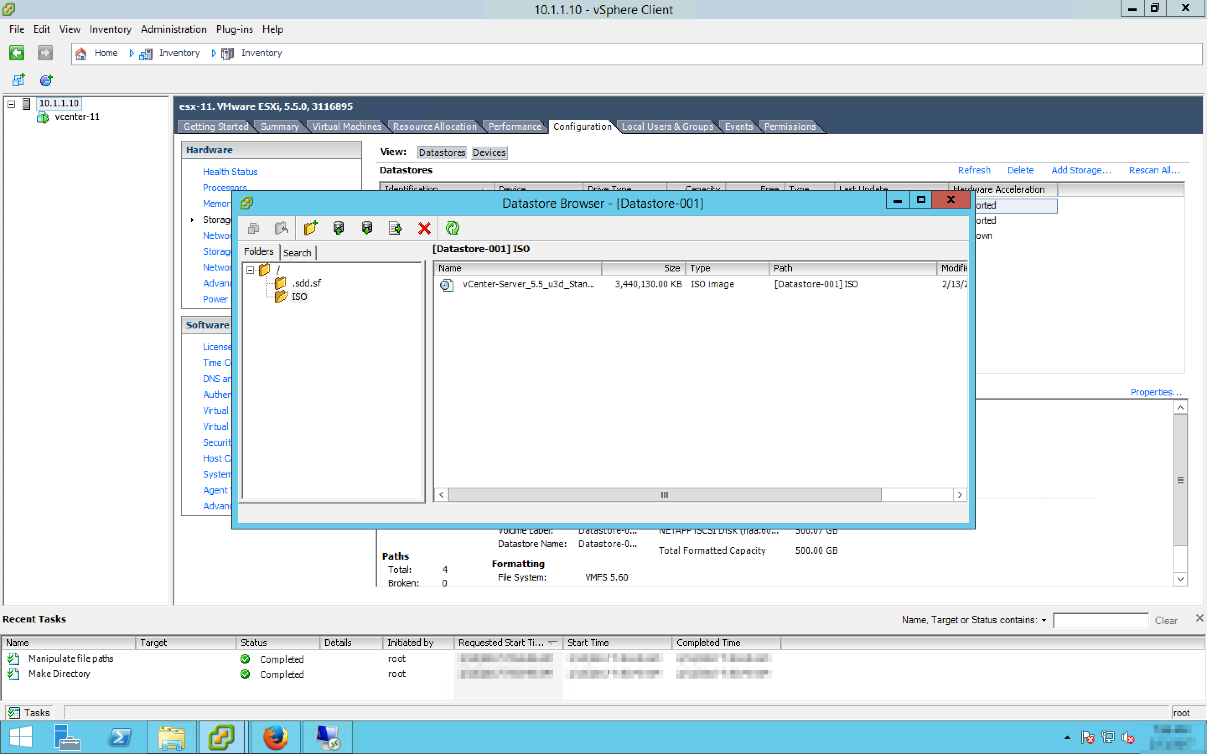Click the move file icon in the toolbar
This screenshot has width=1207, height=754.
tap(395, 228)
